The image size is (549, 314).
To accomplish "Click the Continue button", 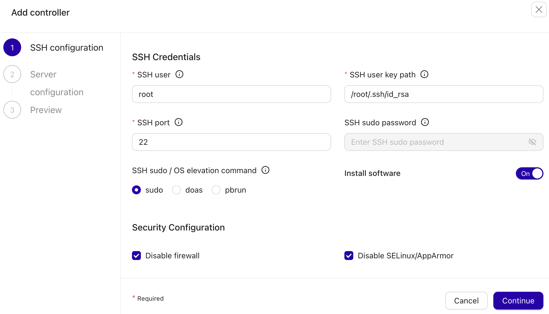I will pos(518,301).
